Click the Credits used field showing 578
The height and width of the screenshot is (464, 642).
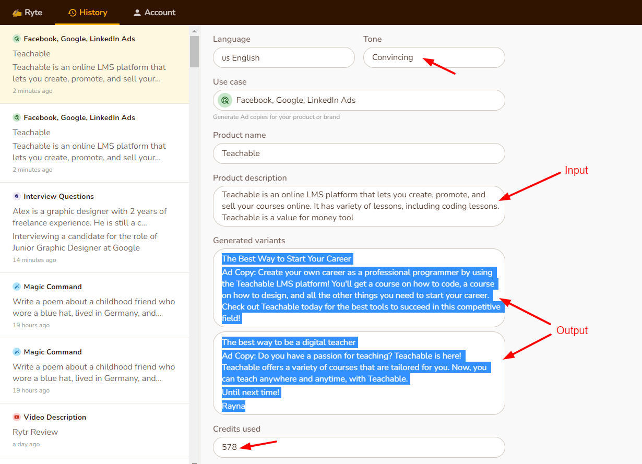[359, 447]
